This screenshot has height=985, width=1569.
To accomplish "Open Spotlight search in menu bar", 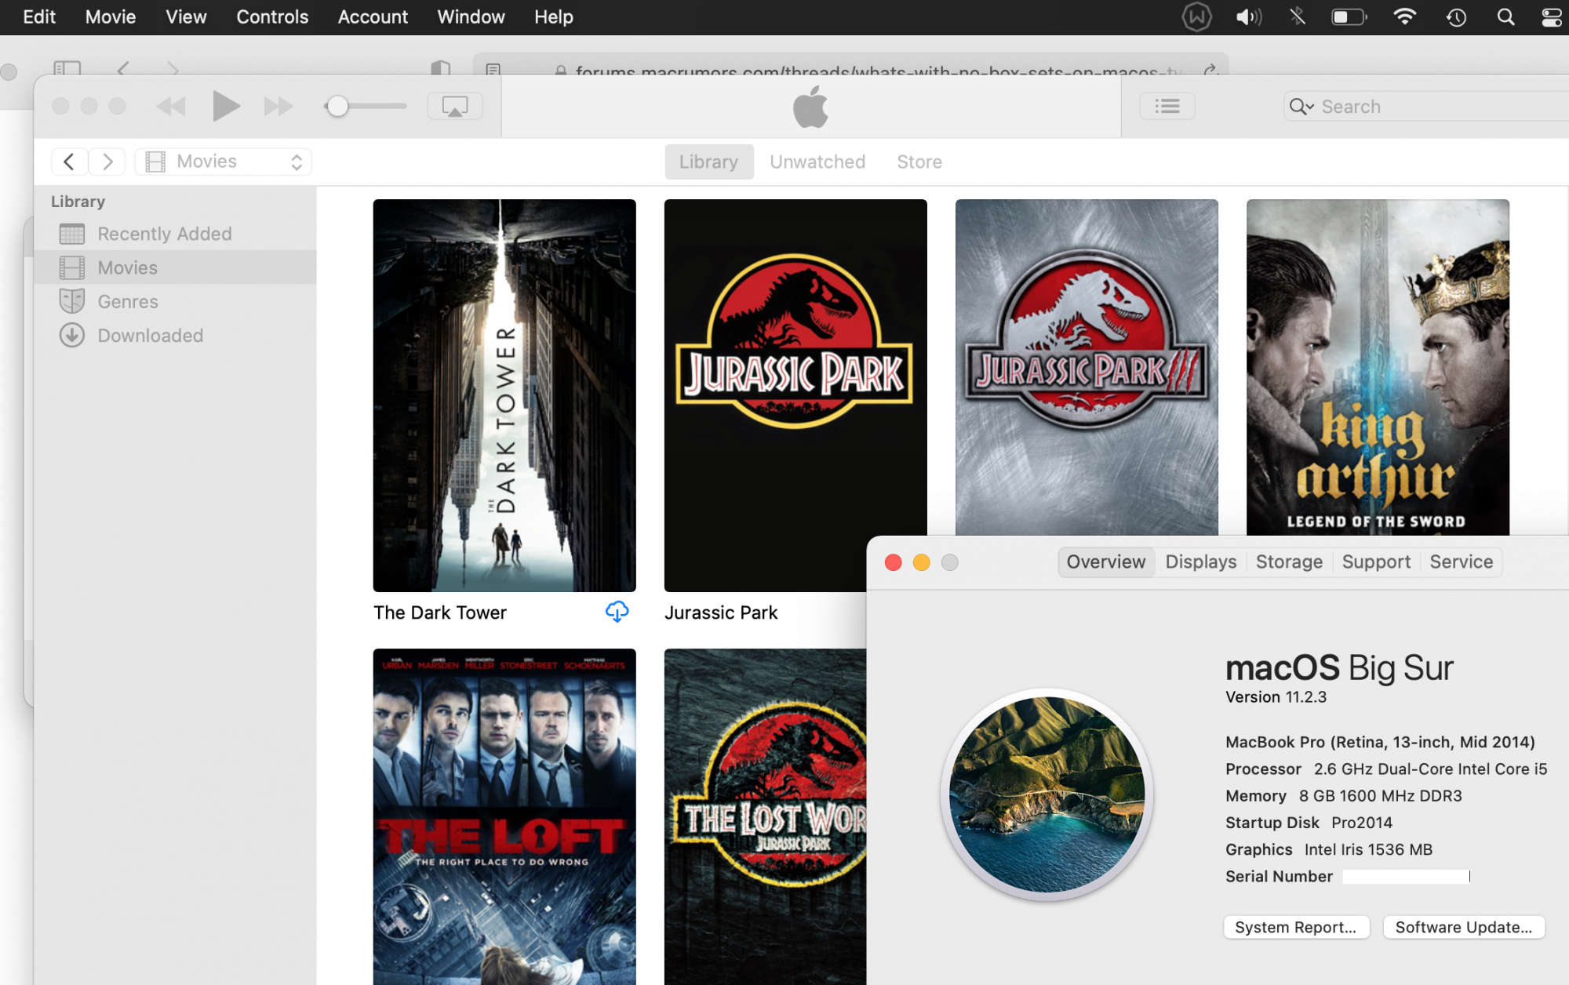I will click(x=1505, y=17).
